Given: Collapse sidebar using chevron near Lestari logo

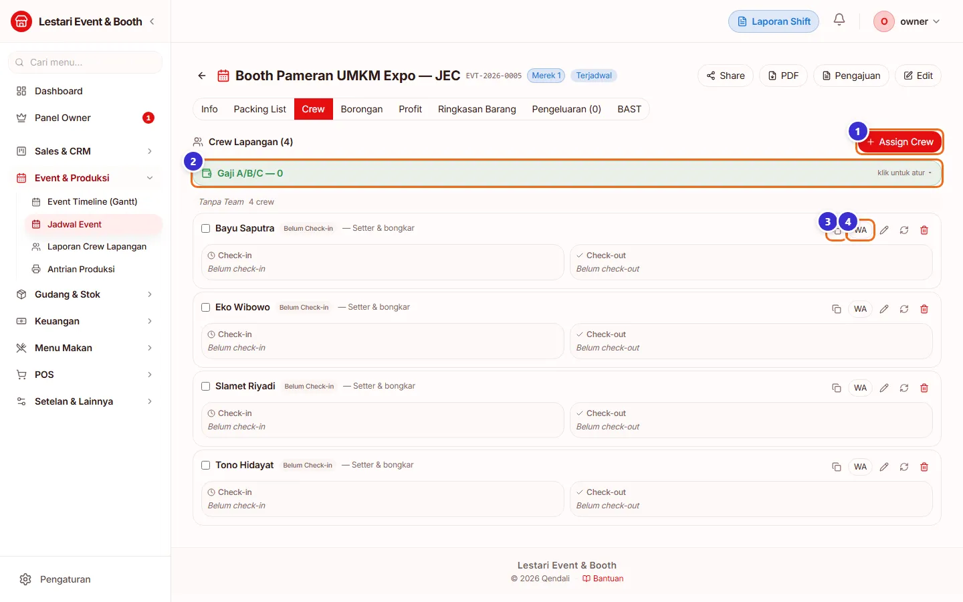Looking at the screenshot, I should coord(152,21).
